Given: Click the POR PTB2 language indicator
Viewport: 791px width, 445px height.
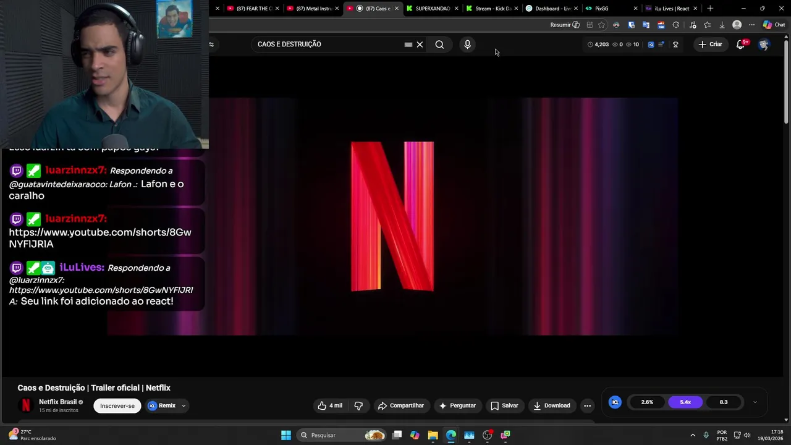Looking at the screenshot, I should [x=722, y=435].
